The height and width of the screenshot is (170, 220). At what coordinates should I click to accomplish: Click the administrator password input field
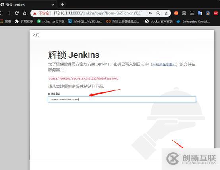tap(122, 99)
